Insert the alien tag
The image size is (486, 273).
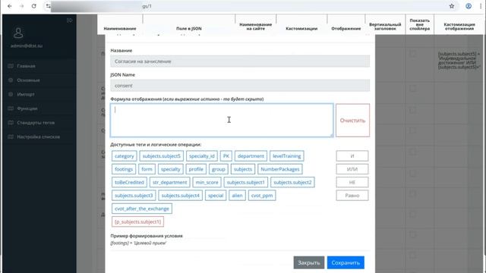[x=237, y=196]
